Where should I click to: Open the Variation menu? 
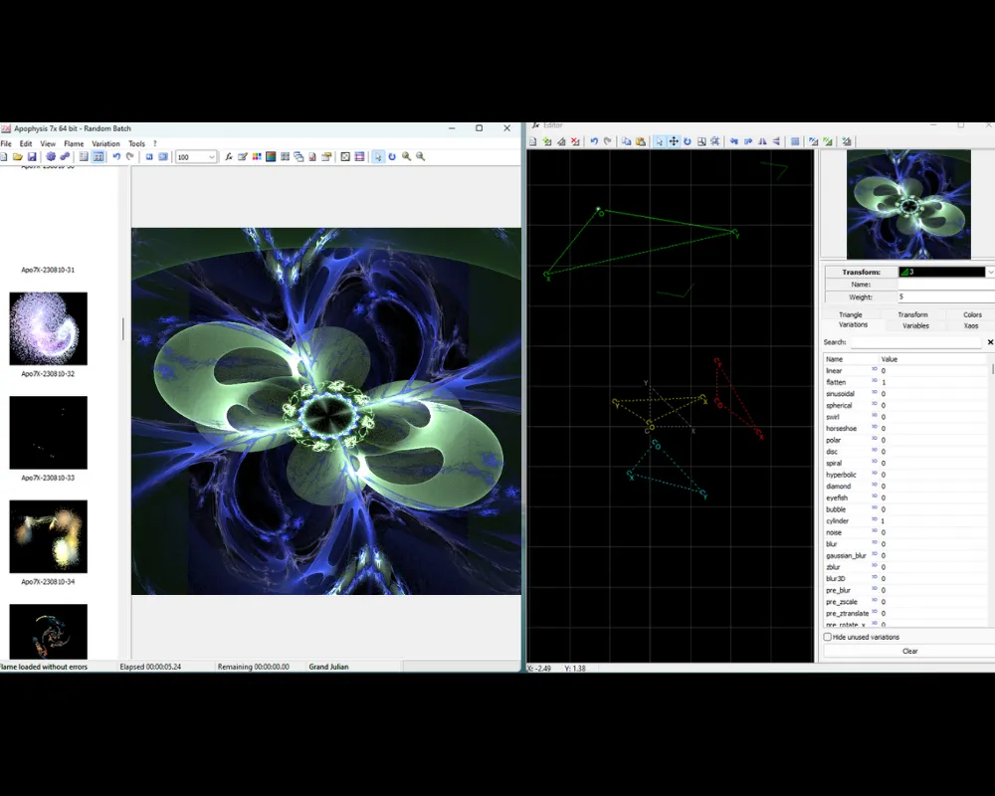[x=106, y=144]
